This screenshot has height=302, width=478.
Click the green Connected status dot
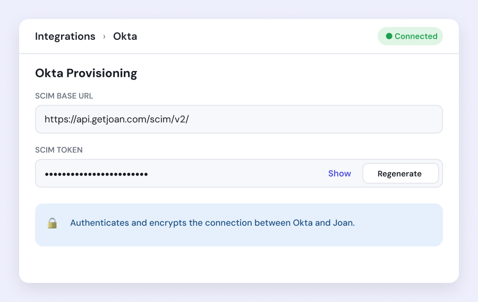coord(389,36)
